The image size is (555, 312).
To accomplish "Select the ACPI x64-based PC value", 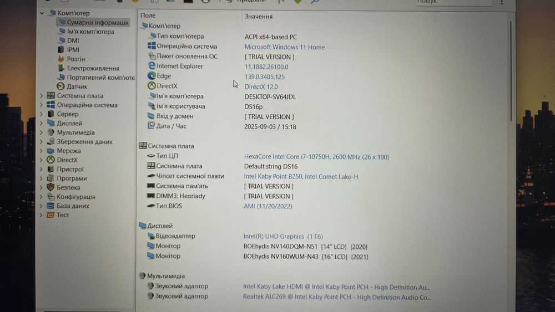I will [x=271, y=37].
